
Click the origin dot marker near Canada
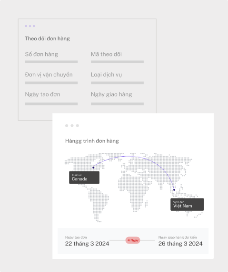point(93,168)
